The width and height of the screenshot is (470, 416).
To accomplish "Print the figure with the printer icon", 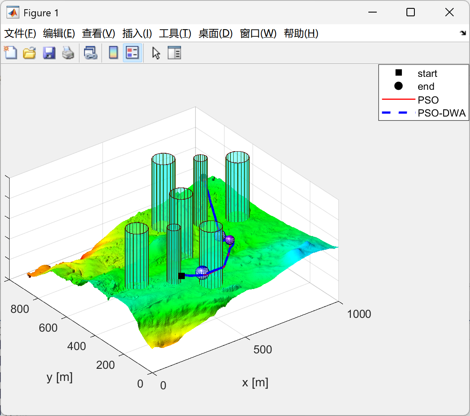I will pos(68,53).
